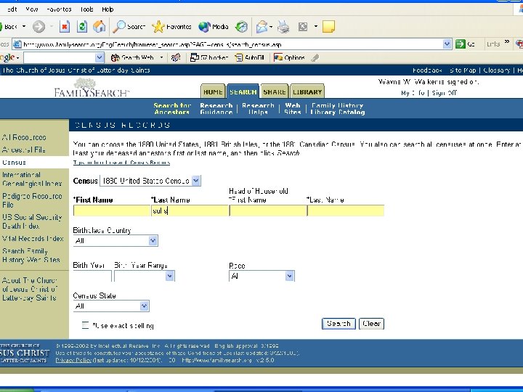This screenshot has height=392, width=523.
Task: Open the Site Map link
Action: [x=463, y=70]
